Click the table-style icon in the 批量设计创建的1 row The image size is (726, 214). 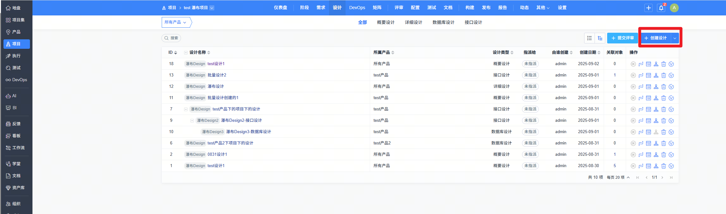648,98
